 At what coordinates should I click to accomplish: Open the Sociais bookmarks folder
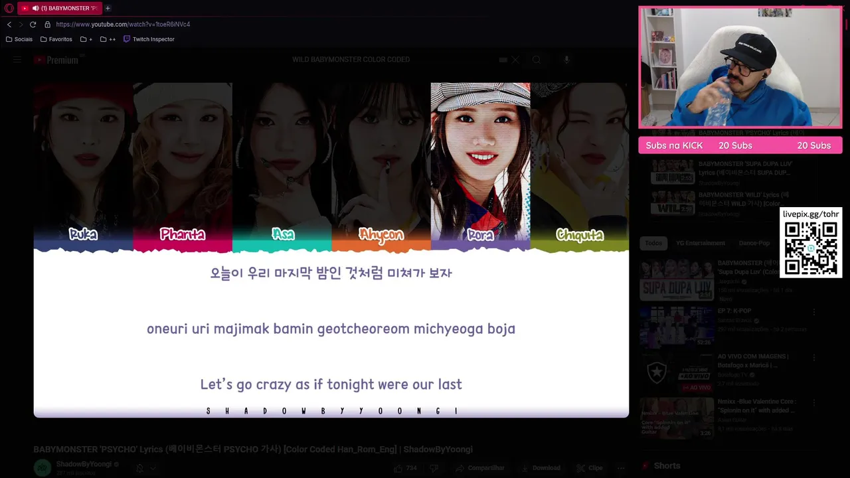(19, 39)
